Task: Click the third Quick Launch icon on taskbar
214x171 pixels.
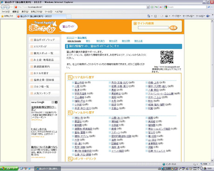Action: (x=29, y=169)
